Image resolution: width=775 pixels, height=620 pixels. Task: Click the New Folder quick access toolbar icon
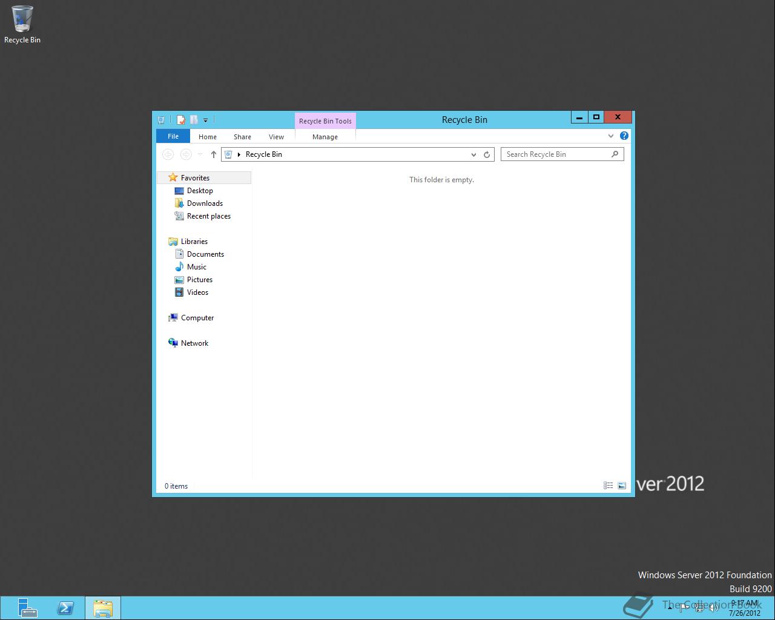point(194,120)
